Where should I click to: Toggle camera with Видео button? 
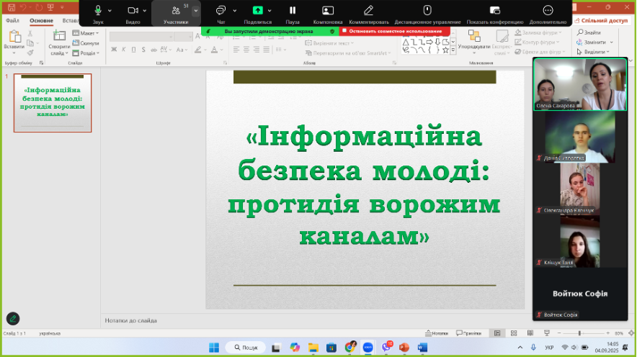tap(133, 11)
